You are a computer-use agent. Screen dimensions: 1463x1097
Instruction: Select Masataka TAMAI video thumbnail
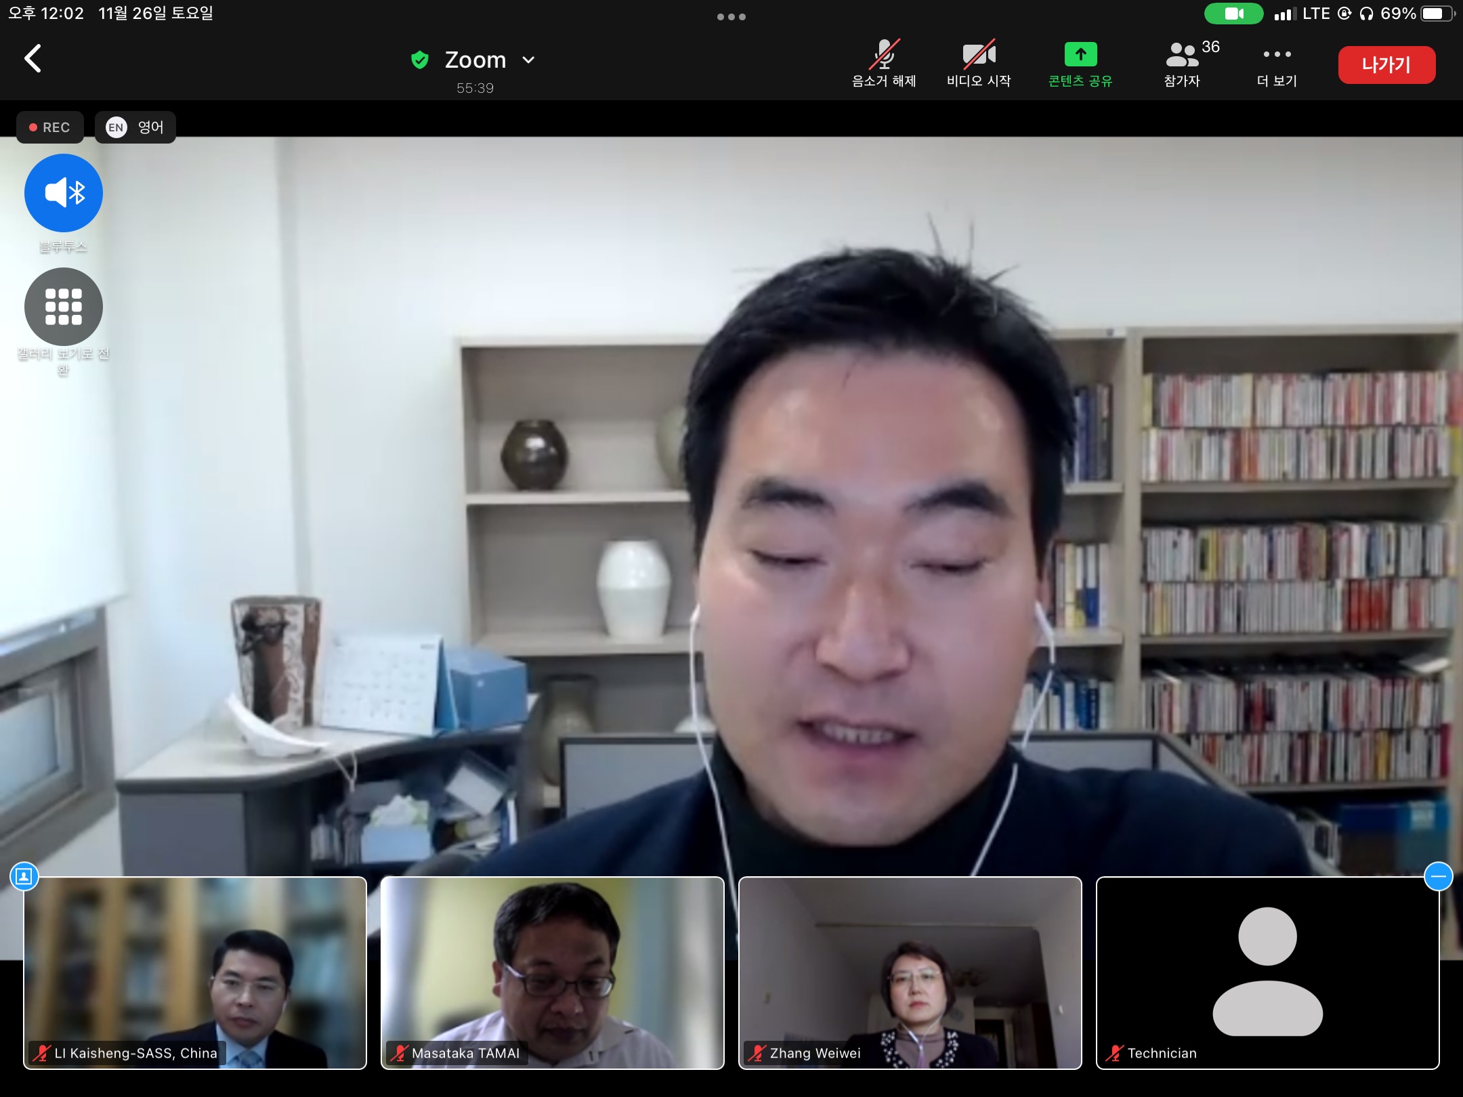[x=552, y=972]
